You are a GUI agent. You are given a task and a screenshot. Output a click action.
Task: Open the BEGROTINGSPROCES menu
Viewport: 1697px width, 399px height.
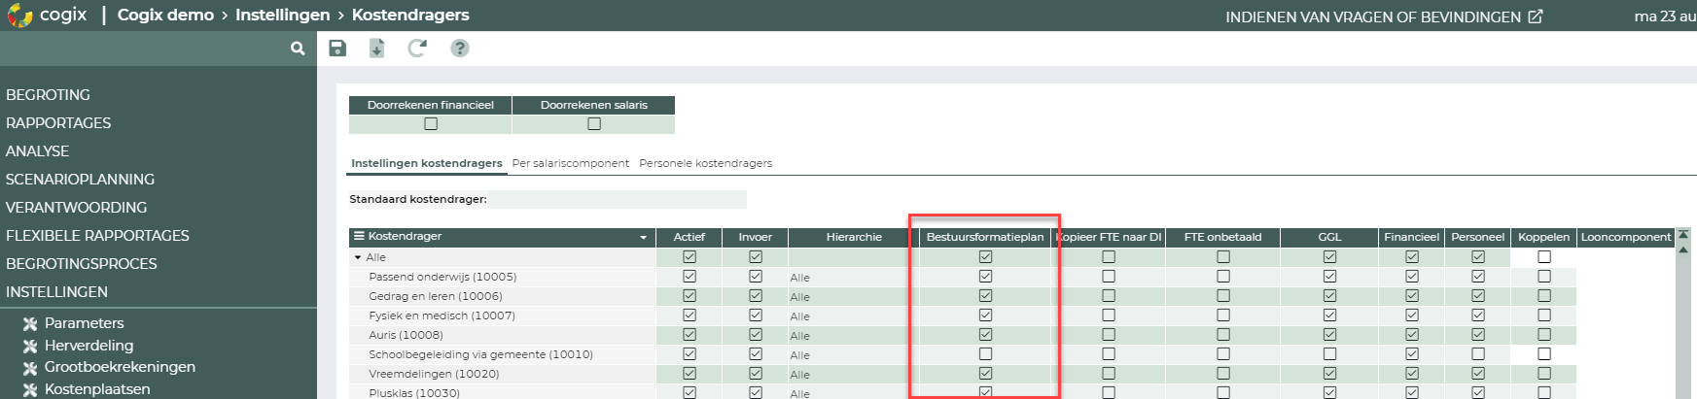(82, 264)
